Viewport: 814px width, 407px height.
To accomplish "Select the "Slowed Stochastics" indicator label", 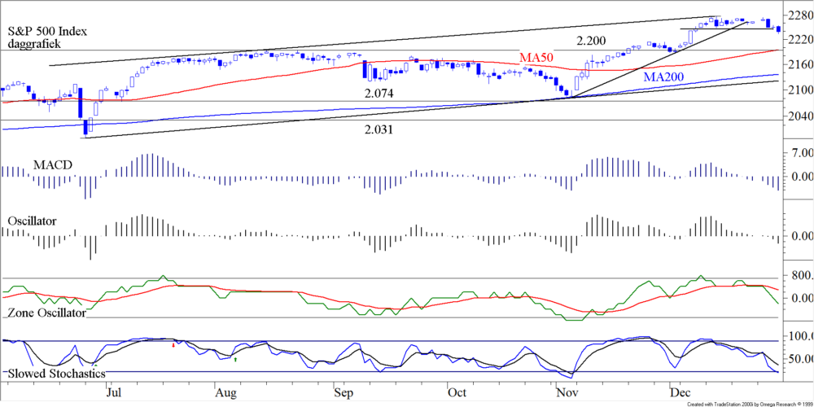I will coord(56,374).
